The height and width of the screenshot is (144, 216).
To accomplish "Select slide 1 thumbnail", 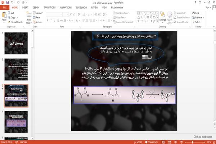I will pos(16,43).
